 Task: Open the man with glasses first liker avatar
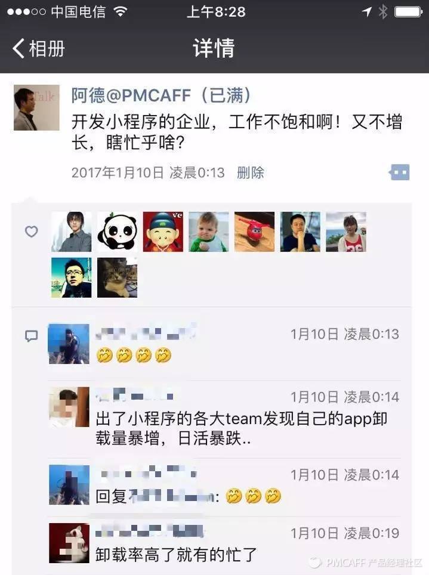click(71, 231)
